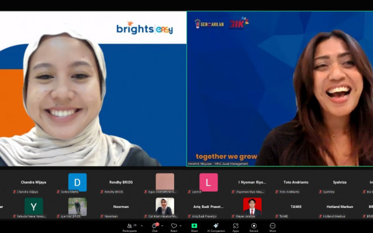Viewport: 373px width, 233px height.
Task: Click muted mic icon beside Yehuda label
Action: [x=15, y=216]
